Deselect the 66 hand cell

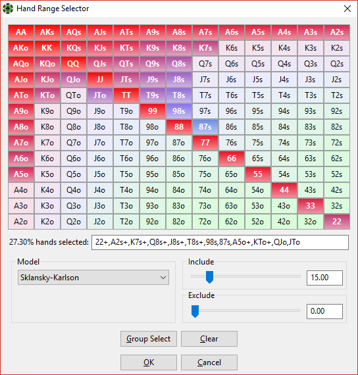click(232, 159)
